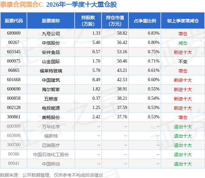Select stock code 600690
Image resolution: width=205 pixels, height=178 pixels.
pyautogui.click(x=14, y=89)
